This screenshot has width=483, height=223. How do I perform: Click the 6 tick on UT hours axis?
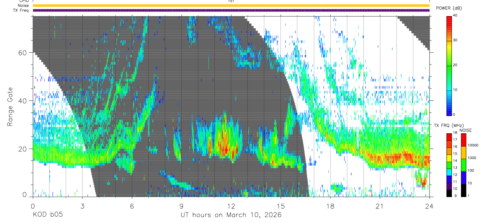pyautogui.click(x=132, y=206)
